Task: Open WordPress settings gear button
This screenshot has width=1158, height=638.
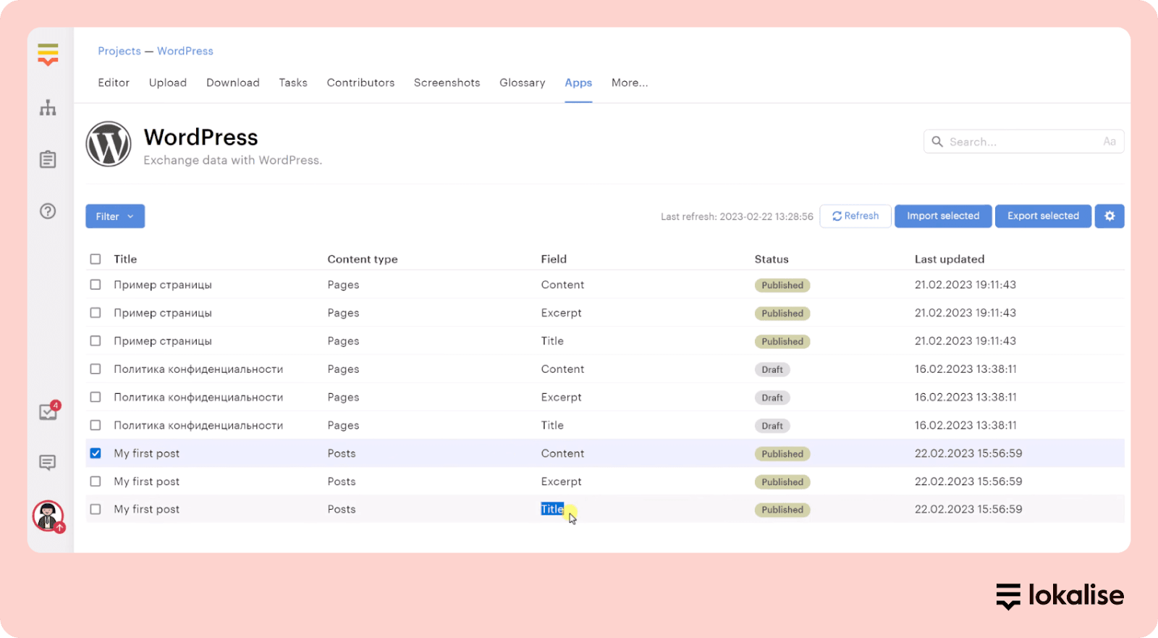Action: pyautogui.click(x=1110, y=216)
